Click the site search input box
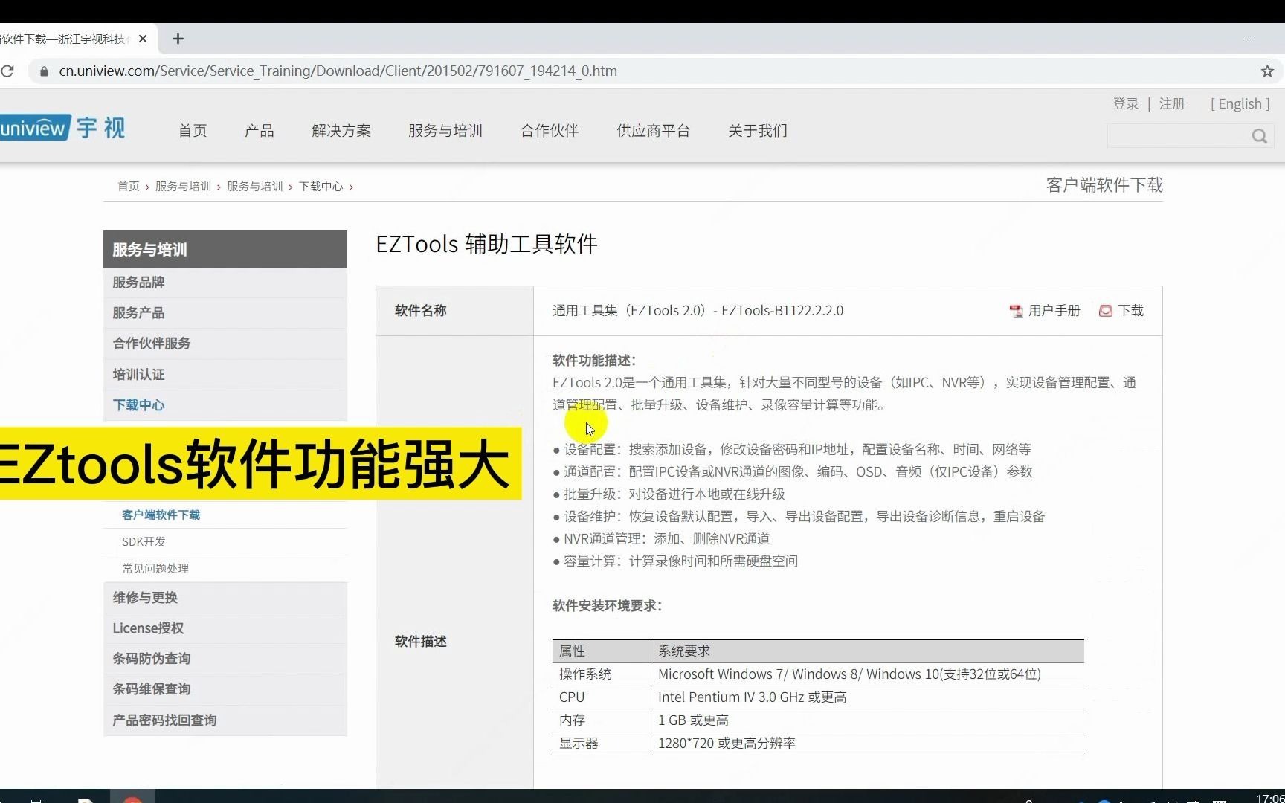 [1179, 136]
